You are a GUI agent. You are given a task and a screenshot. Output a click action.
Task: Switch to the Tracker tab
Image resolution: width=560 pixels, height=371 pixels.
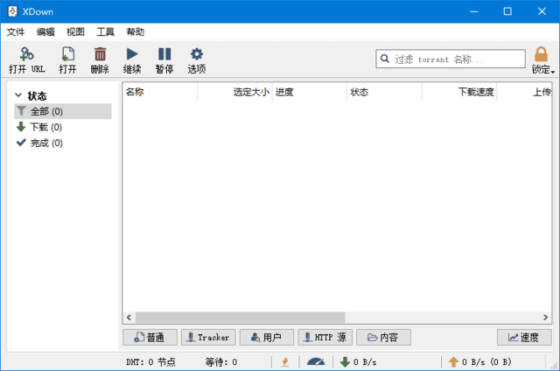click(x=208, y=337)
